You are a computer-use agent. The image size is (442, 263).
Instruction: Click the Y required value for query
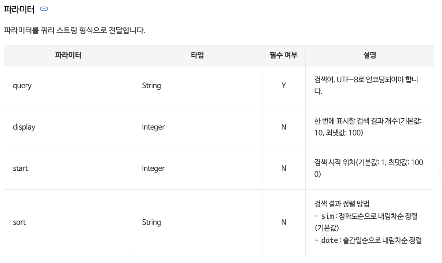tap(284, 86)
